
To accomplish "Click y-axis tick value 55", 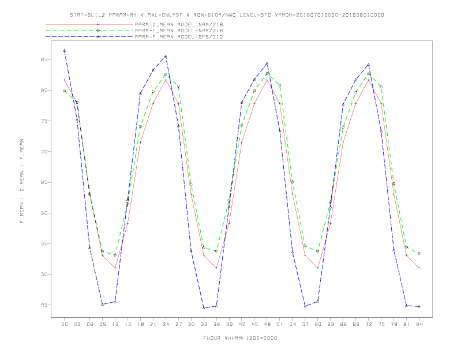I will pyautogui.click(x=44, y=243).
